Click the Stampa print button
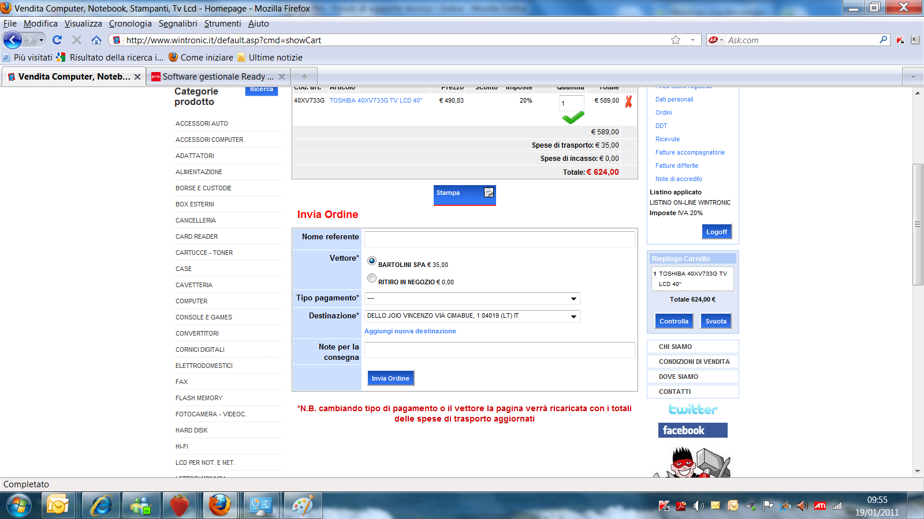The image size is (924, 519). pos(464,195)
